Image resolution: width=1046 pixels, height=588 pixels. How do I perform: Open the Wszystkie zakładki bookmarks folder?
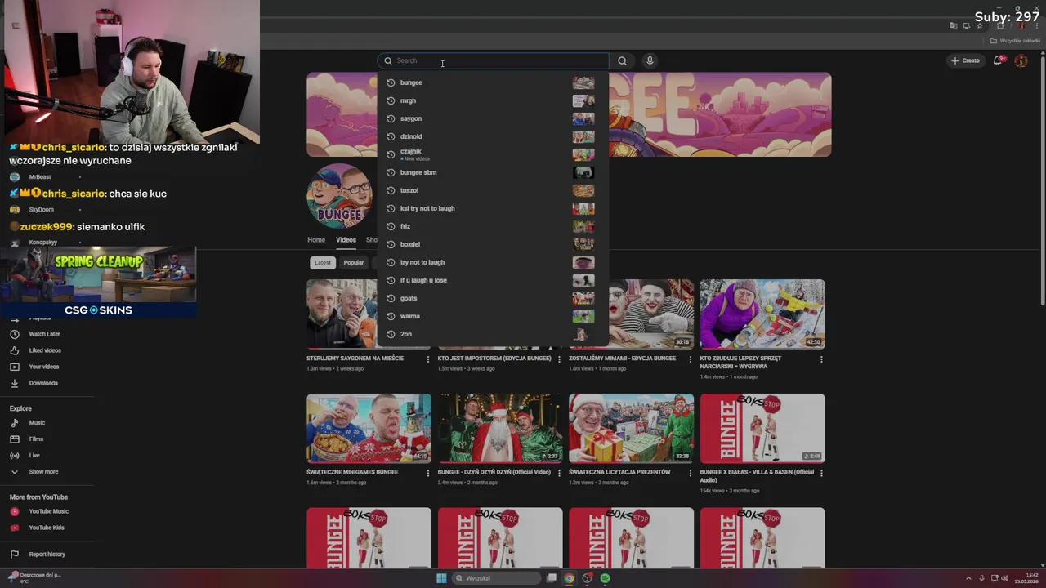pyautogui.click(x=1015, y=41)
